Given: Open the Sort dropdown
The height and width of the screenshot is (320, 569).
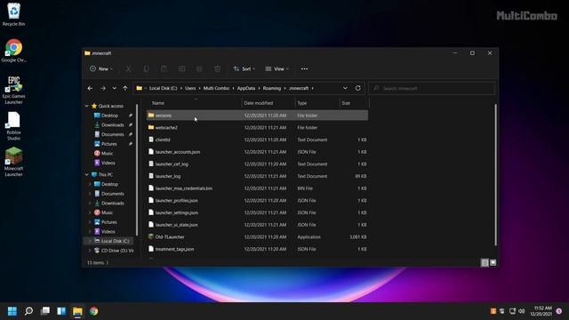Looking at the screenshot, I should click(x=244, y=68).
